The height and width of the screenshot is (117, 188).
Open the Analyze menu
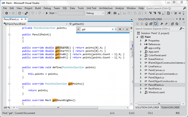click(120, 8)
